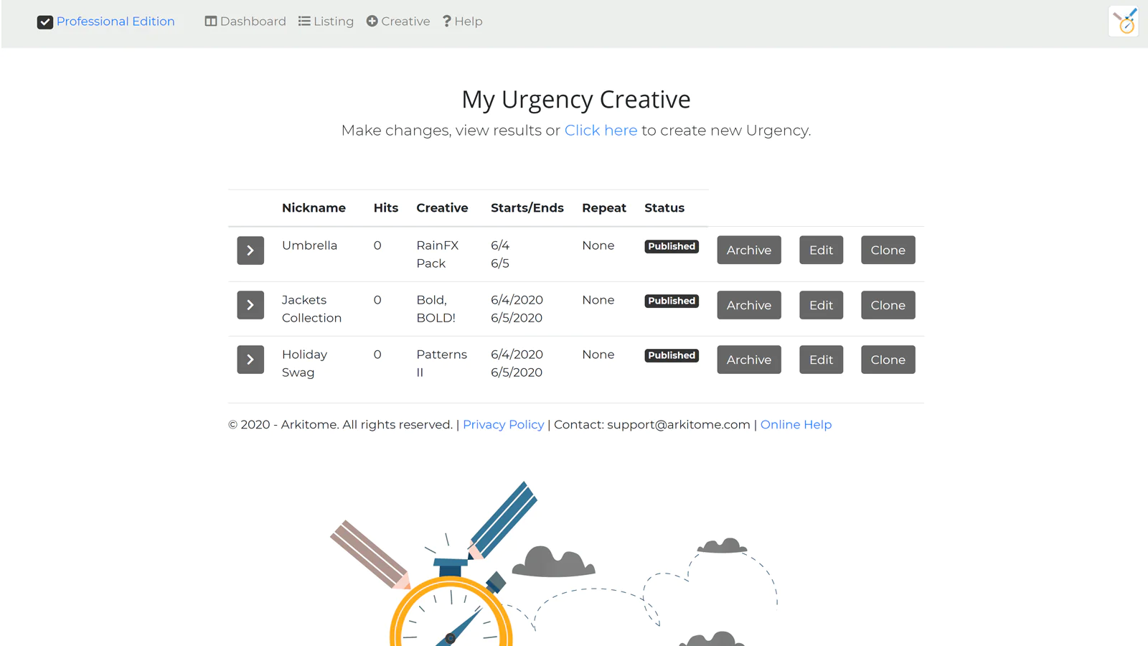
Task: Click the 'Holiday Swag' nickname cell
Action: [304, 363]
